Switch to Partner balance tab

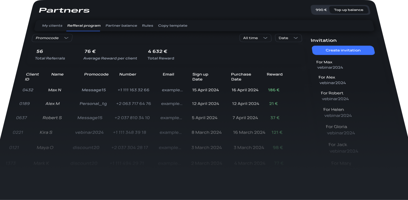(121, 26)
